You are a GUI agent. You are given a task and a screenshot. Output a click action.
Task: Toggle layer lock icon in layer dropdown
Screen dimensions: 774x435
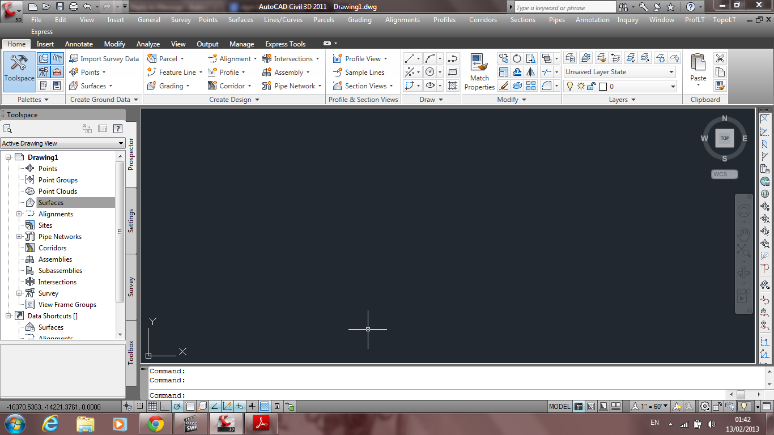click(x=592, y=86)
